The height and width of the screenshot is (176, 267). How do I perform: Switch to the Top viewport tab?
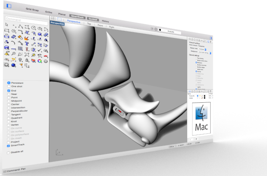89,24
